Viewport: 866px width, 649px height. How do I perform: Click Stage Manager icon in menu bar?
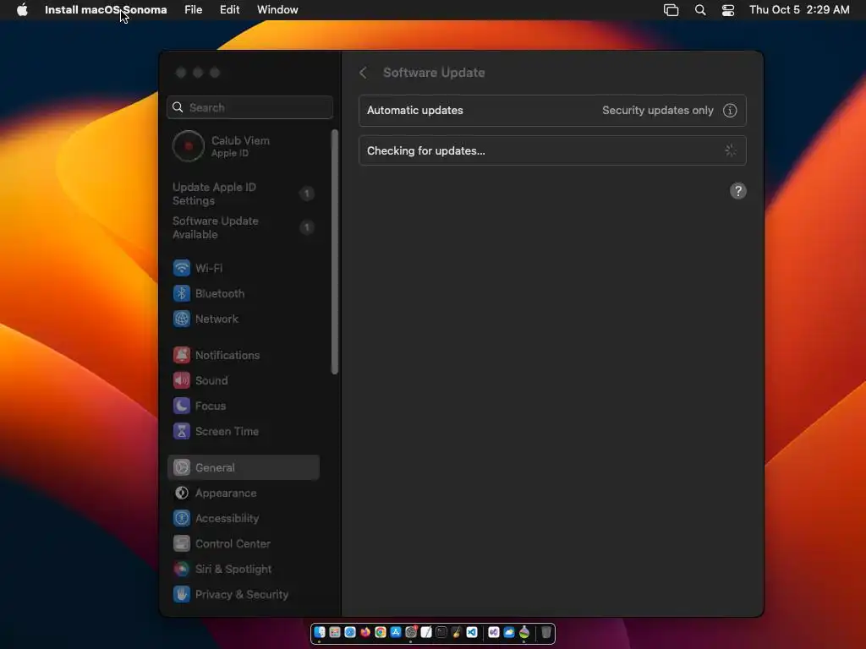point(671,10)
